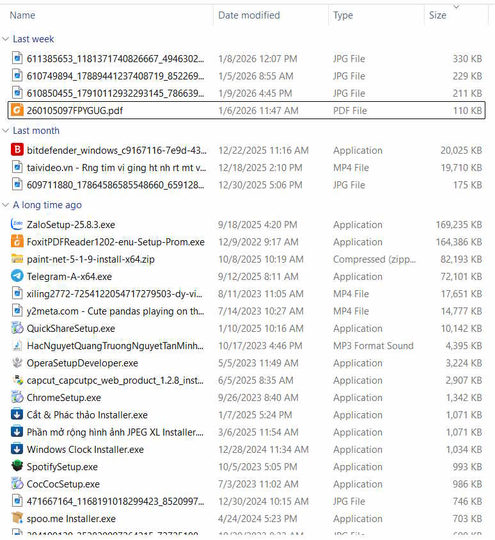Click the spoo.me Installer box icon

click(17, 518)
